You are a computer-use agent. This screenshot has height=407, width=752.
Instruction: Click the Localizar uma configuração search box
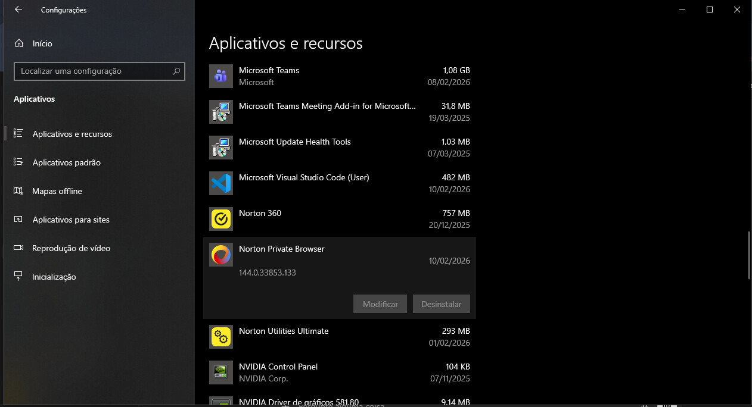[x=92, y=71]
